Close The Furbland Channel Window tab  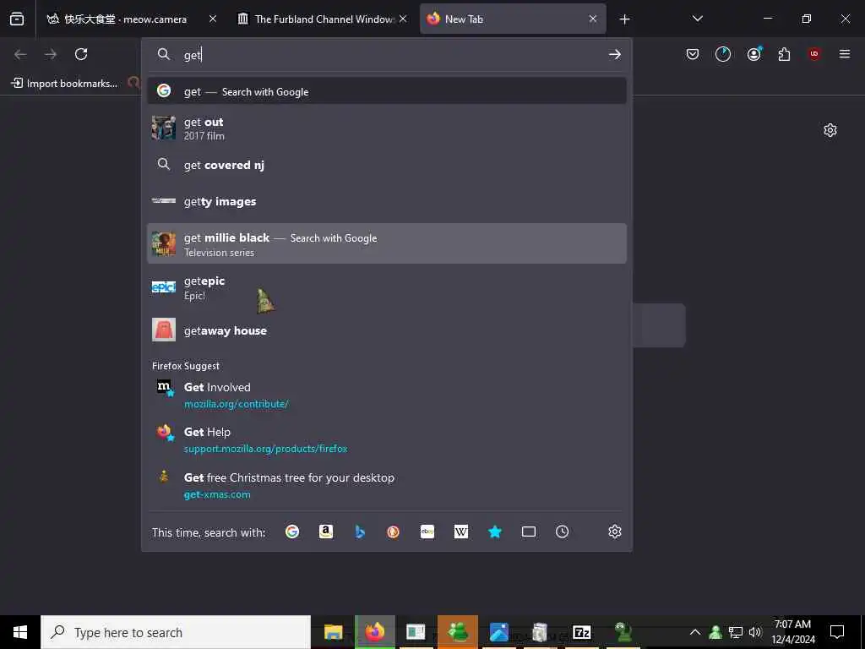pos(403,19)
